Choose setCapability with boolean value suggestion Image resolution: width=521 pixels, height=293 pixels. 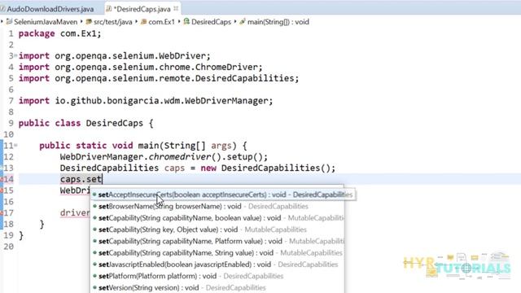pyautogui.click(x=217, y=218)
